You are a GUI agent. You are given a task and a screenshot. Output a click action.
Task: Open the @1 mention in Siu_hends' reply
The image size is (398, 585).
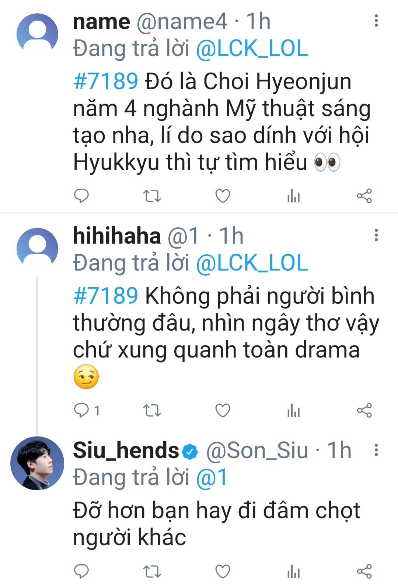coord(212,478)
